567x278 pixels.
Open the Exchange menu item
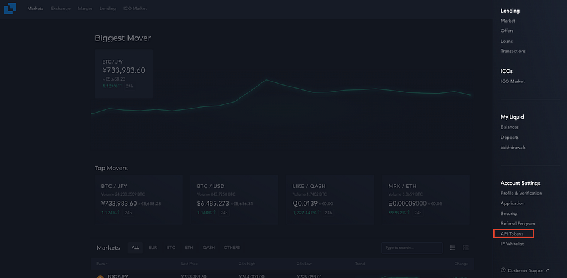[x=60, y=8]
